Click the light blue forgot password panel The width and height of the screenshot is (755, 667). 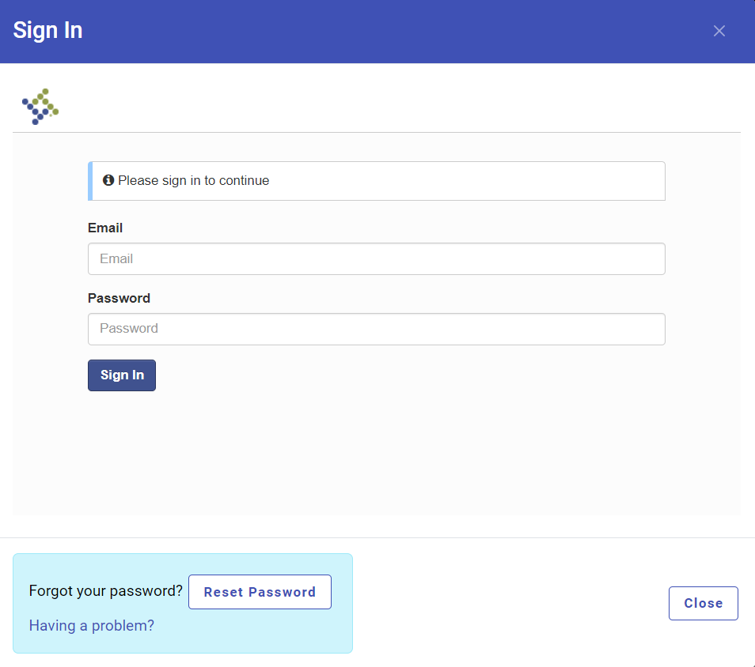[x=182, y=603]
